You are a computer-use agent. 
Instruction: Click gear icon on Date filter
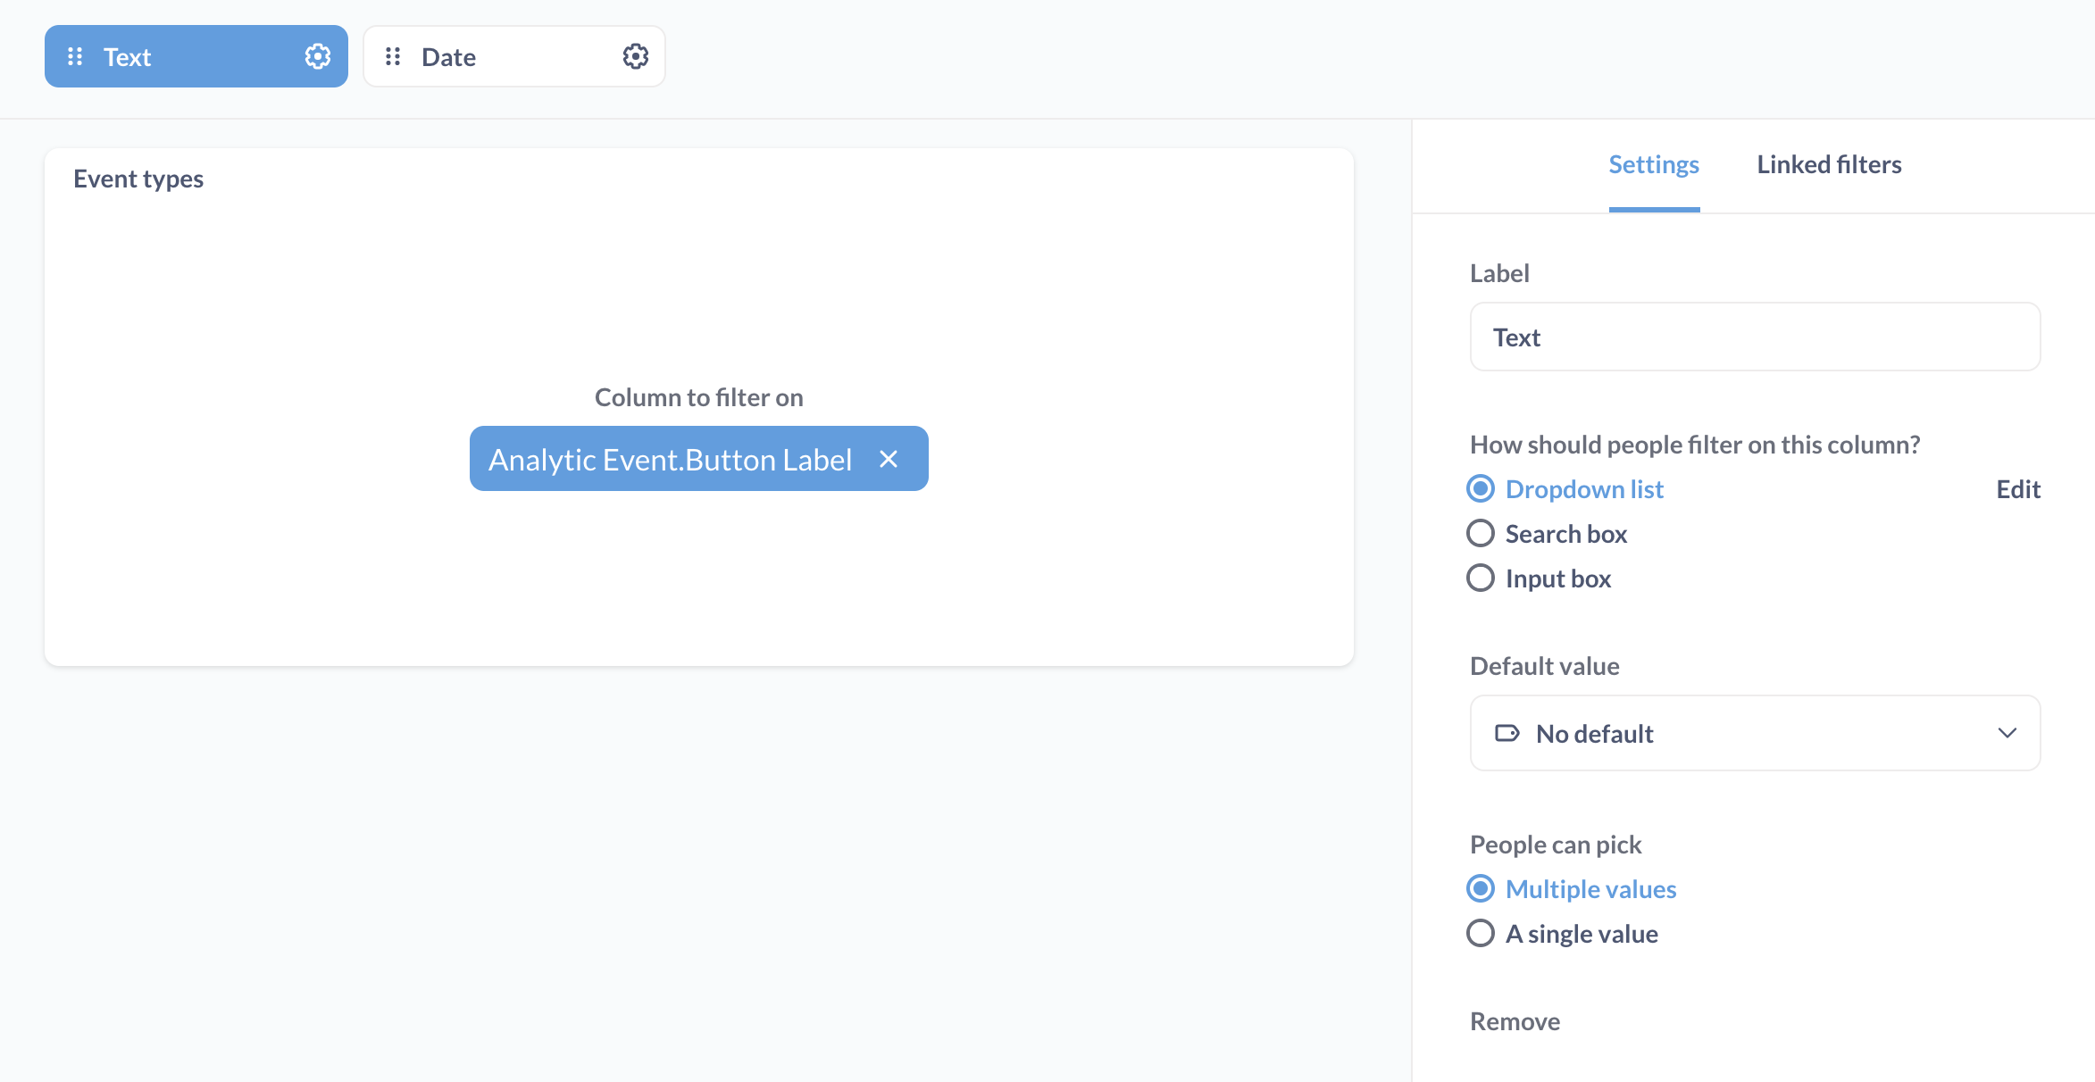click(635, 56)
